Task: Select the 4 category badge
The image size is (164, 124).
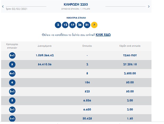Action: [x=12, y=82]
